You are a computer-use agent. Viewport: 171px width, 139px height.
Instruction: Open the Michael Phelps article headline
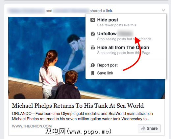78,106
